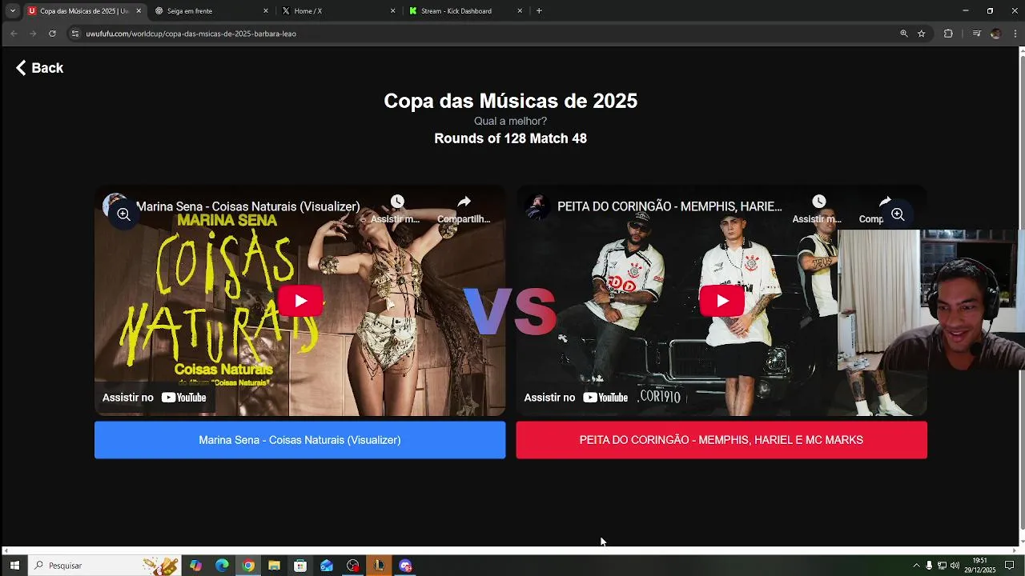This screenshot has height=576, width=1025.
Task: Open network status tray icon
Action: (x=942, y=566)
